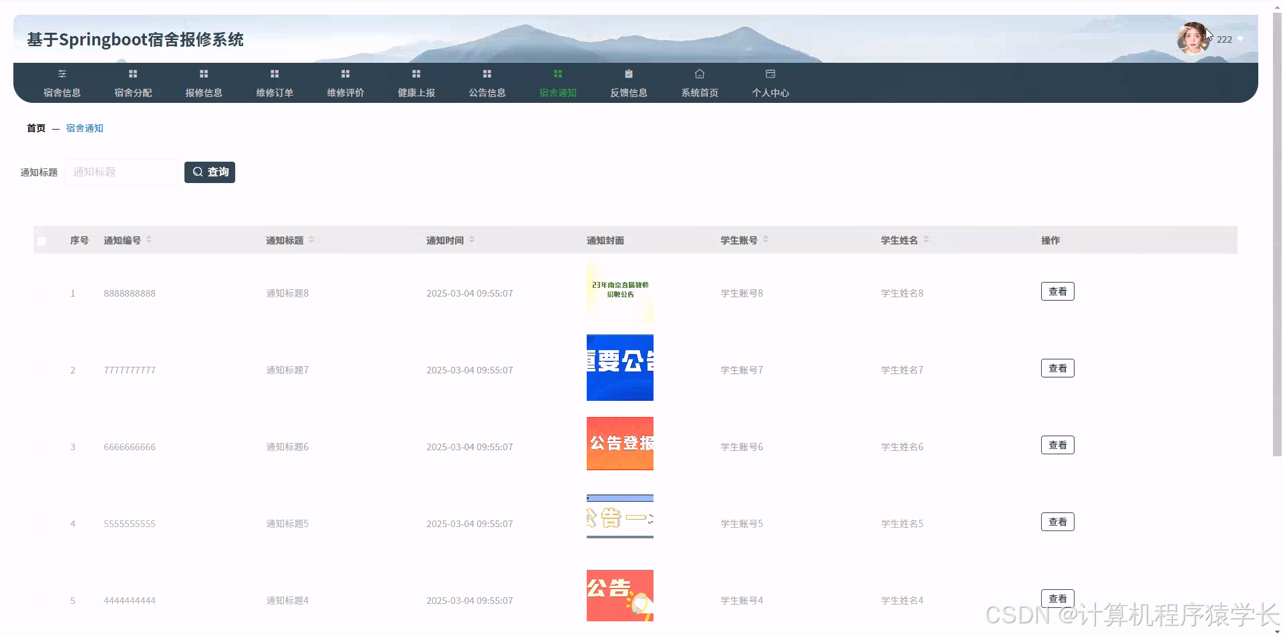This screenshot has height=636, width=1283.
Task: Click the 反馈信息 clipboard icon
Action: point(628,73)
